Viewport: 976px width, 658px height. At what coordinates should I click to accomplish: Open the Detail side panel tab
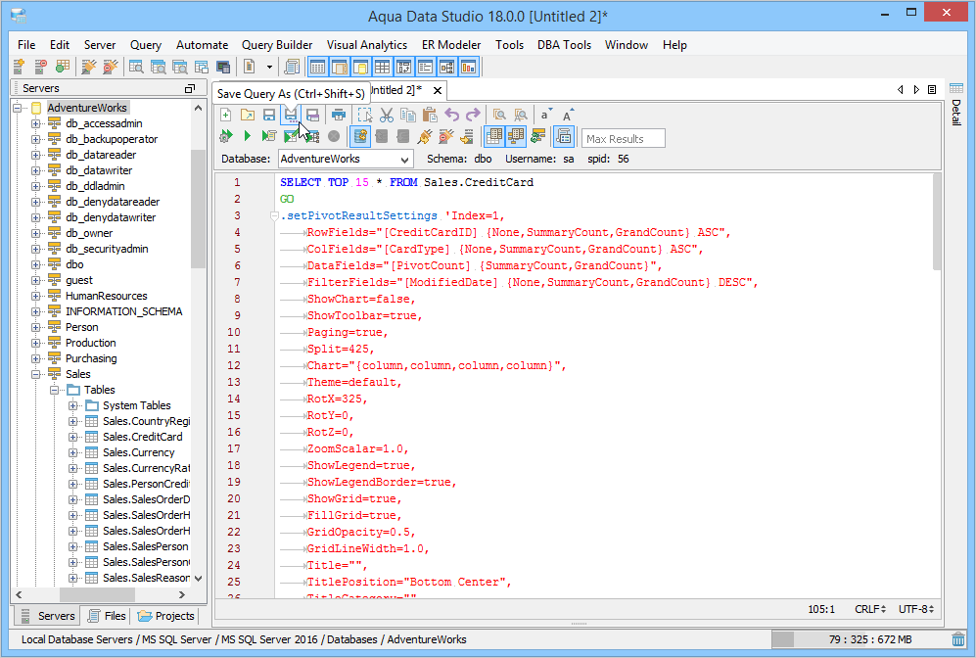(956, 105)
